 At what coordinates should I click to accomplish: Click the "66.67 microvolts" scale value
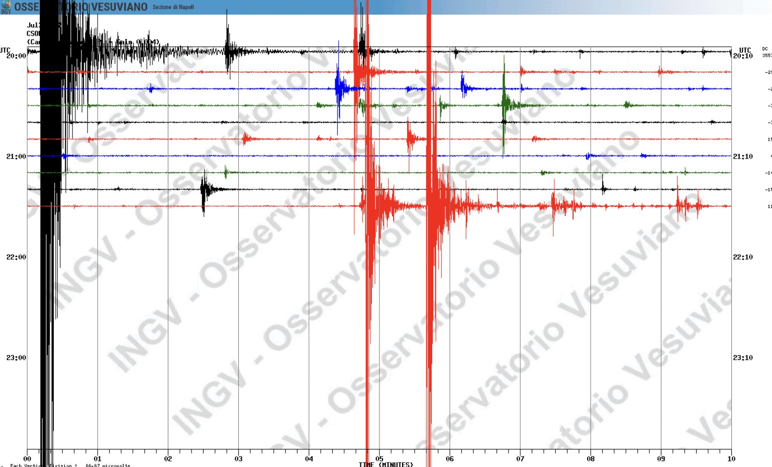click(108, 465)
